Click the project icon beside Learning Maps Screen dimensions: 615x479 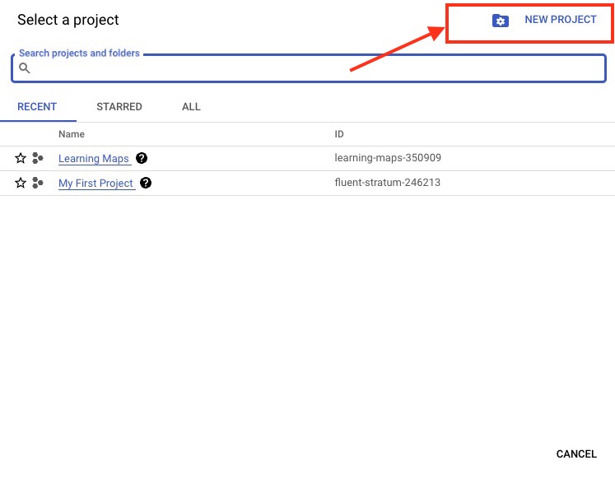[x=38, y=159]
